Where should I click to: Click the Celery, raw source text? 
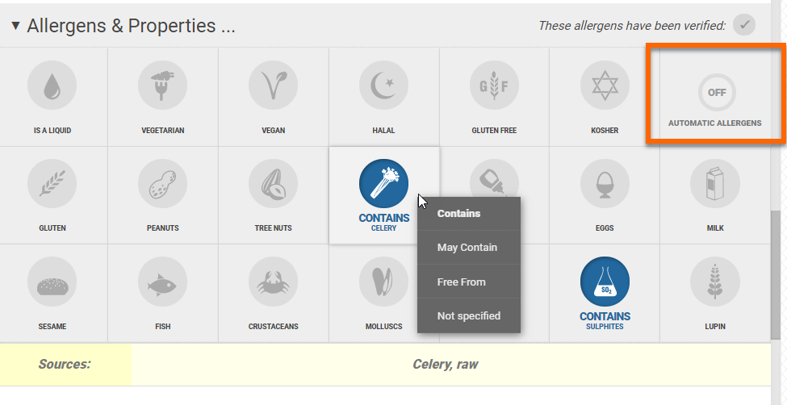tap(445, 364)
